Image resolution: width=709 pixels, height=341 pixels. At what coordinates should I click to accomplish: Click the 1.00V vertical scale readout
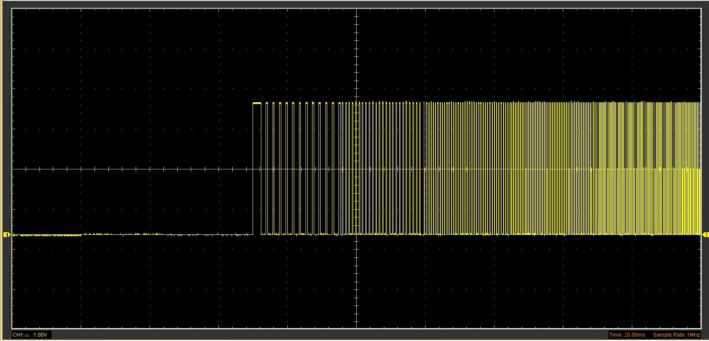(x=40, y=335)
